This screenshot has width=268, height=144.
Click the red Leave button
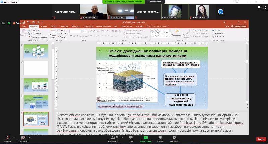coord(260,139)
